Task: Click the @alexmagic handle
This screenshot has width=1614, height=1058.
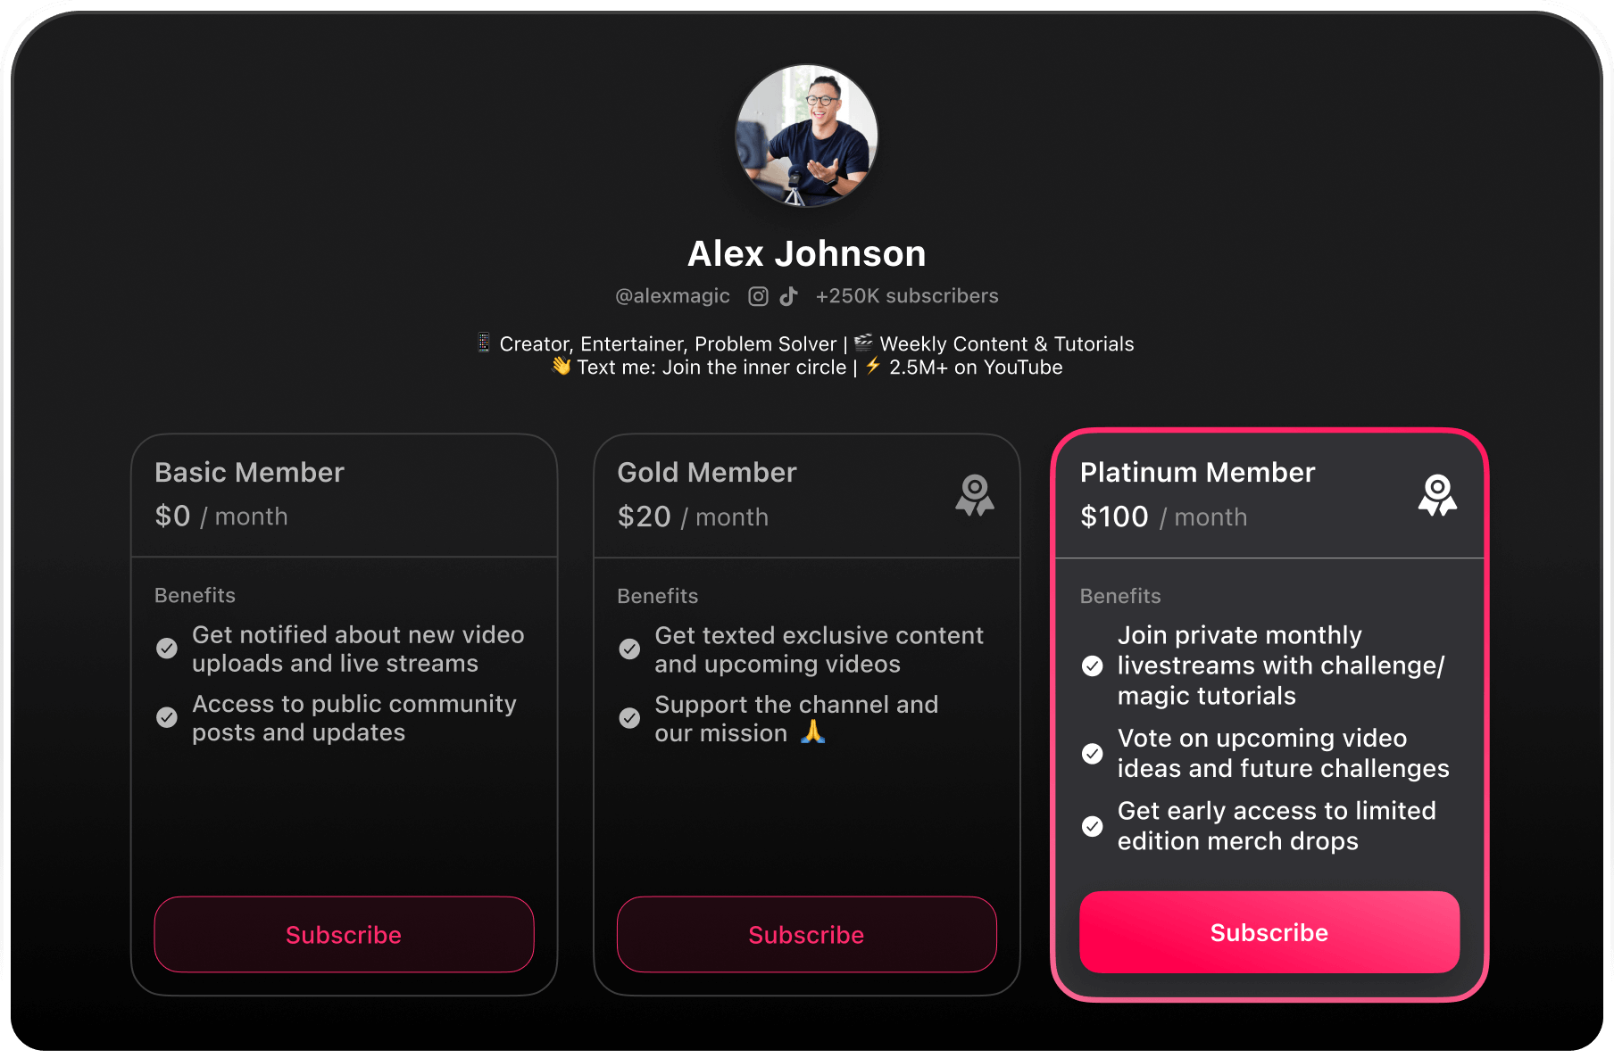Action: [x=672, y=296]
